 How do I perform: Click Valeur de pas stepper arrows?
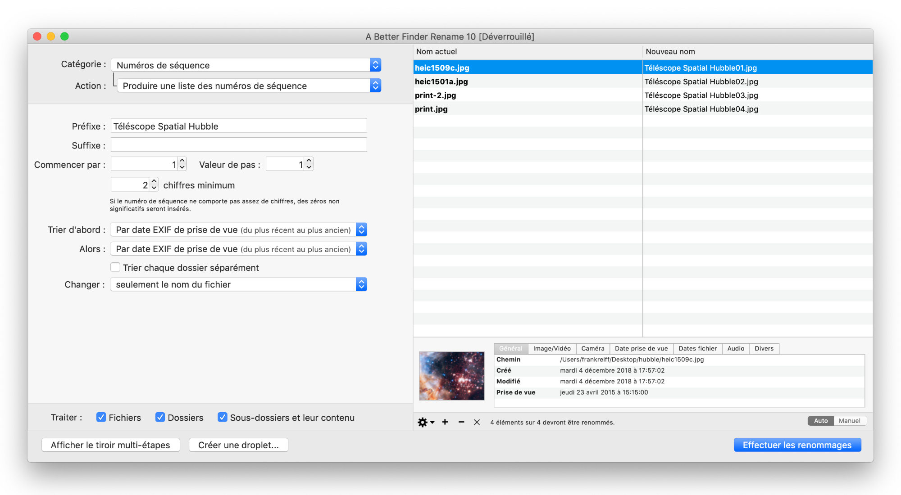pyautogui.click(x=309, y=164)
